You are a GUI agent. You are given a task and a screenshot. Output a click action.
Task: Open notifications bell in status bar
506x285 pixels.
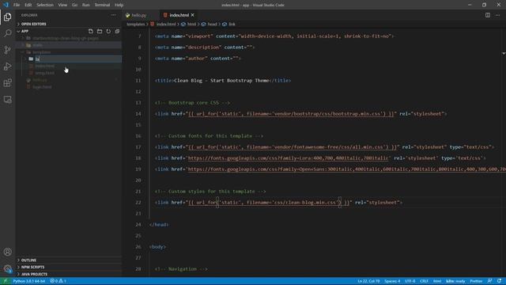(x=499, y=281)
